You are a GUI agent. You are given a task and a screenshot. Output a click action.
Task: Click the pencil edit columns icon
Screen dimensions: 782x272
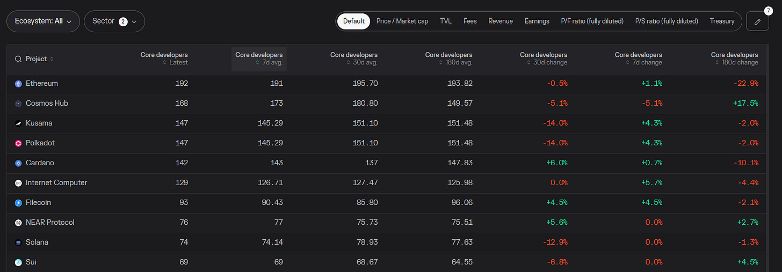pyautogui.click(x=757, y=21)
